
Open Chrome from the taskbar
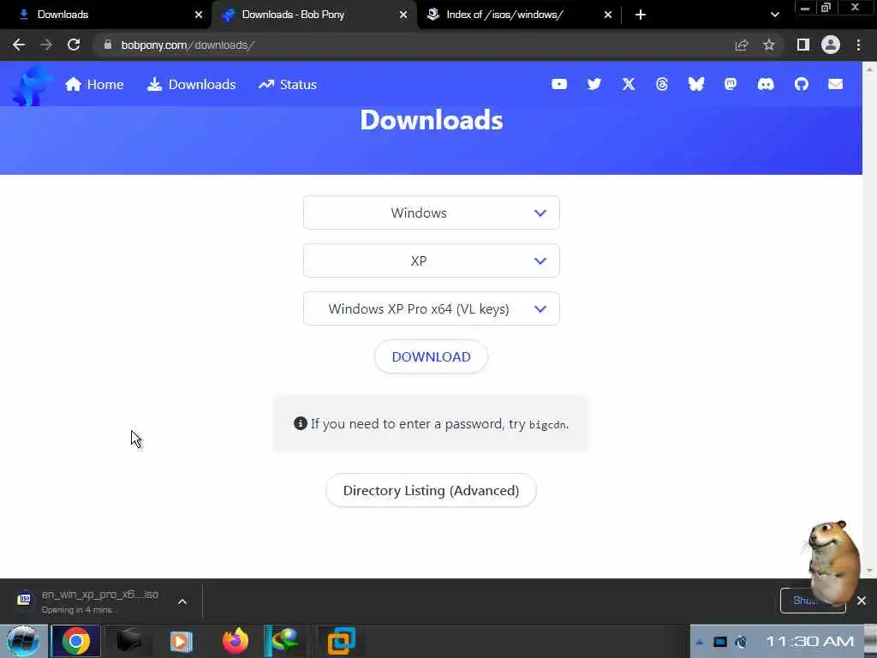tap(75, 641)
